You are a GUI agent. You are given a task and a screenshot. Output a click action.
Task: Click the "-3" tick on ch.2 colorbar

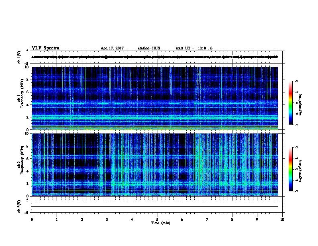click(x=296, y=148)
